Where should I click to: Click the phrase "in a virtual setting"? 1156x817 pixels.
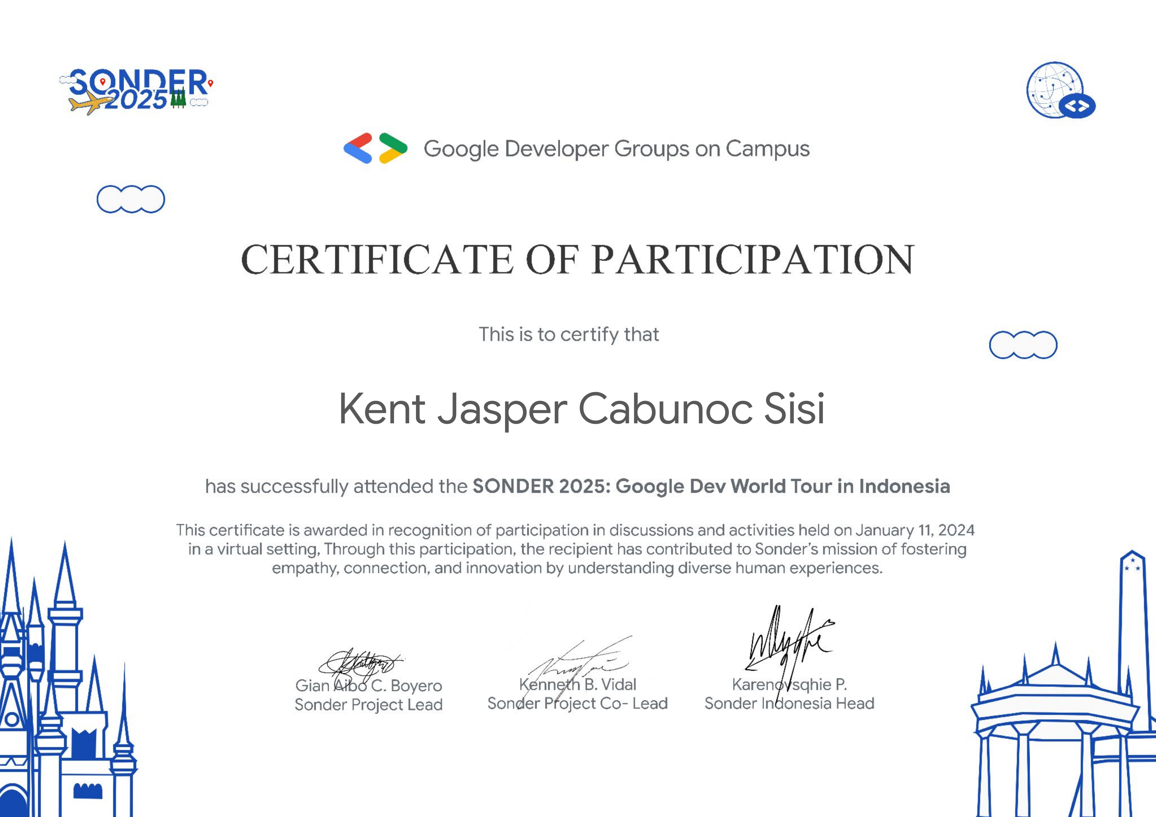253,549
